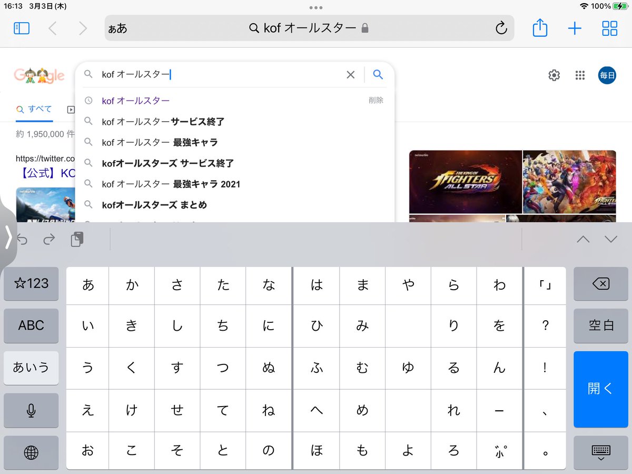
Task: Switch to the すべて results tab
Action: pyautogui.click(x=34, y=109)
